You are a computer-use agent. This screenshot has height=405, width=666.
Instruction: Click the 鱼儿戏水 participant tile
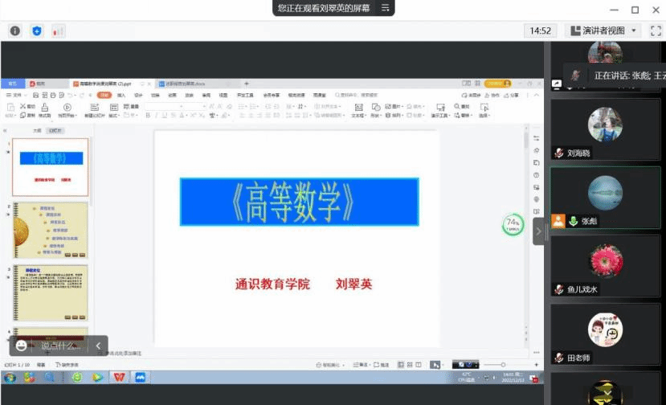coord(605,266)
